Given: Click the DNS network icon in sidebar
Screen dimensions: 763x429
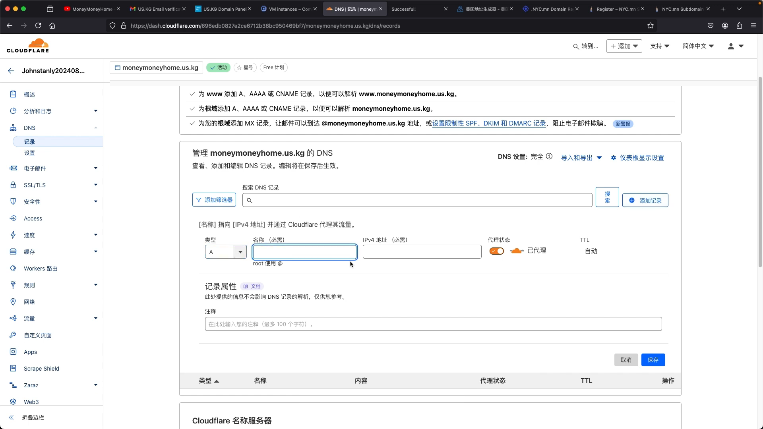Looking at the screenshot, I should point(13,128).
